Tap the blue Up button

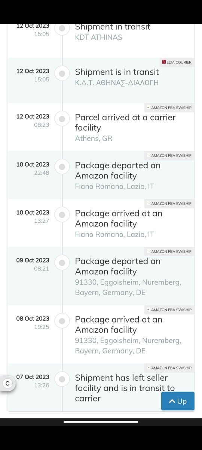(x=178, y=401)
